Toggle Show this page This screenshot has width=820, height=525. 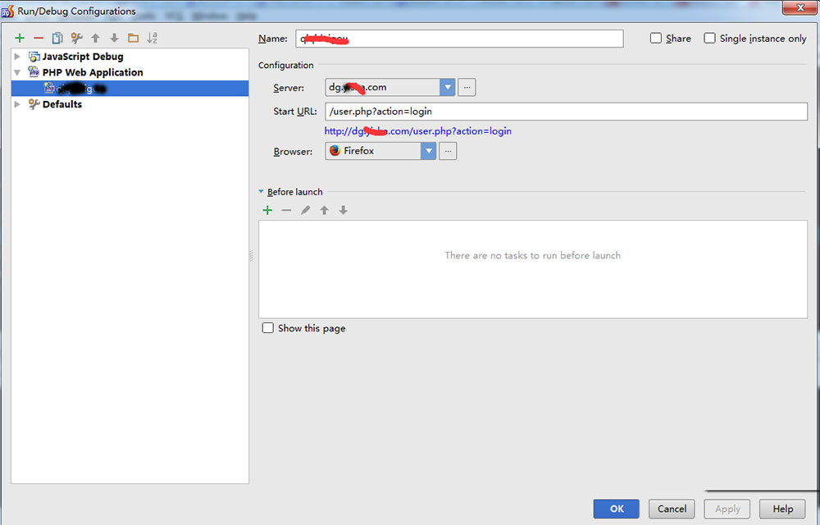coord(267,327)
